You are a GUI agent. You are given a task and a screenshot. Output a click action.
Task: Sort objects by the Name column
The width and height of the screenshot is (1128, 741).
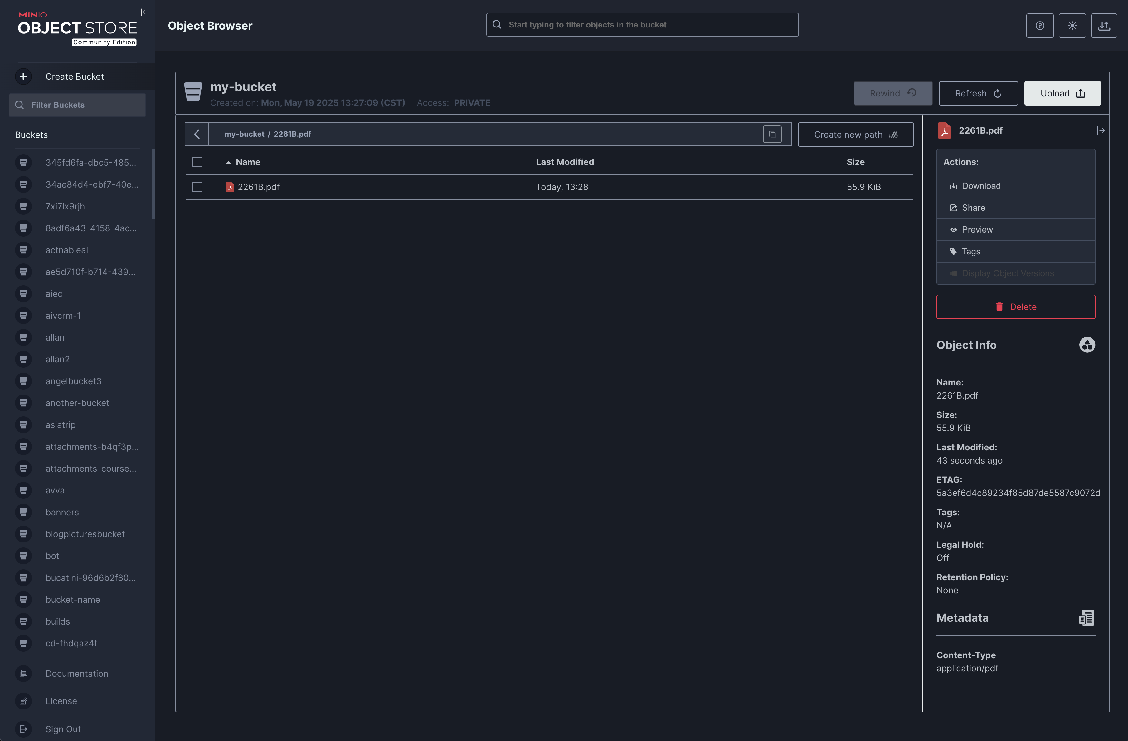(x=247, y=162)
